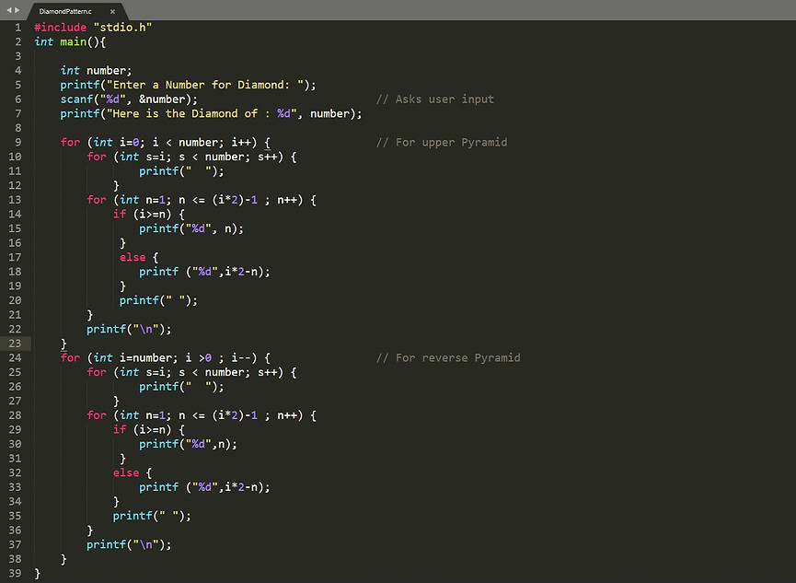Click highlighted line number 23 in gutter
Viewport: 796px width, 583px height.
click(x=16, y=344)
